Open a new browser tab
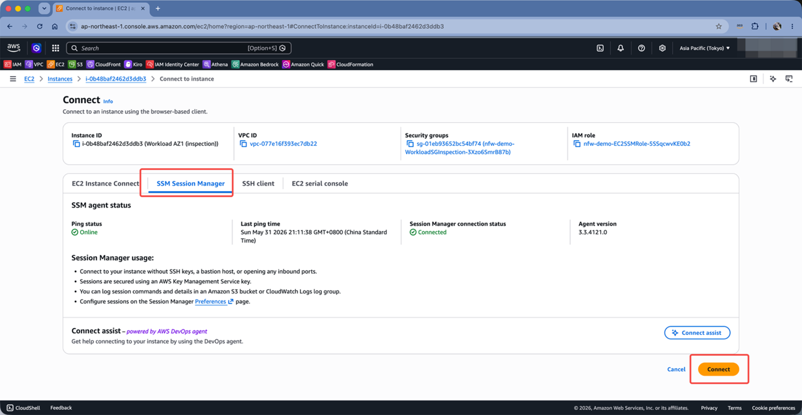The image size is (802, 415). [158, 8]
